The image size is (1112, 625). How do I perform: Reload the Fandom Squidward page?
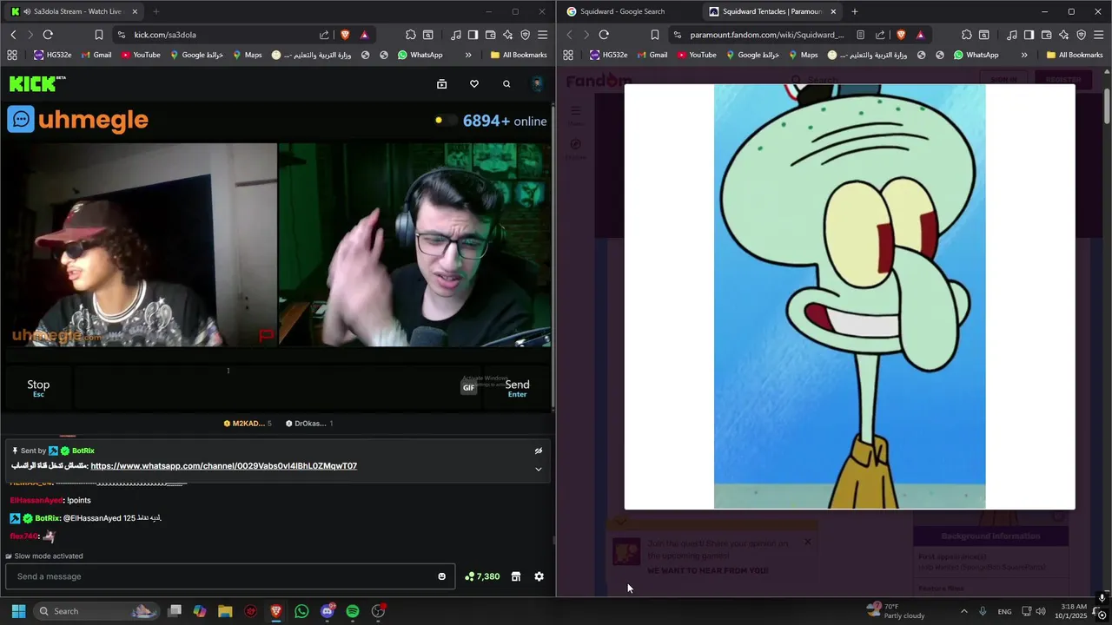pyautogui.click(x=604, y=35)
